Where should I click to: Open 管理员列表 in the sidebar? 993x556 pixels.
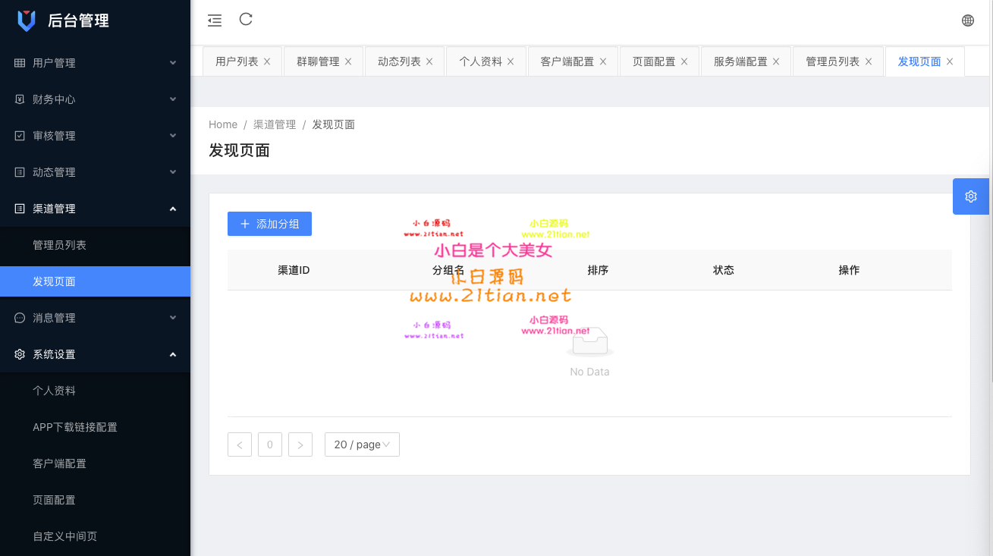(x=95, y=245)
